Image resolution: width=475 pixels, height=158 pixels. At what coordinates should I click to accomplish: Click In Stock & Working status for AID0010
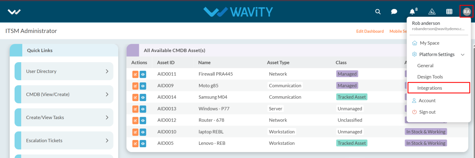(426, 132)
